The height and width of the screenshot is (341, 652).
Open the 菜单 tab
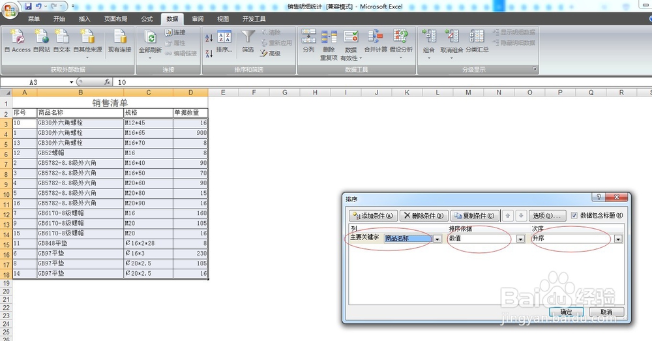click(x=34, y=19)
